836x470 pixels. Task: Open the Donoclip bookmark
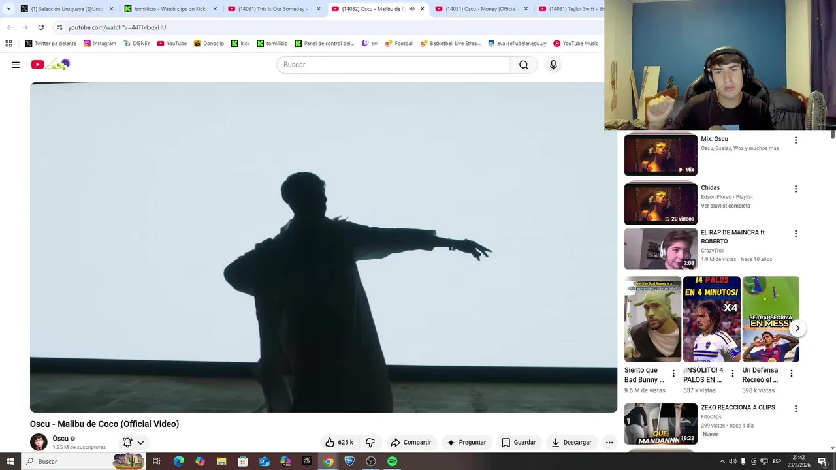pos(209,44)
